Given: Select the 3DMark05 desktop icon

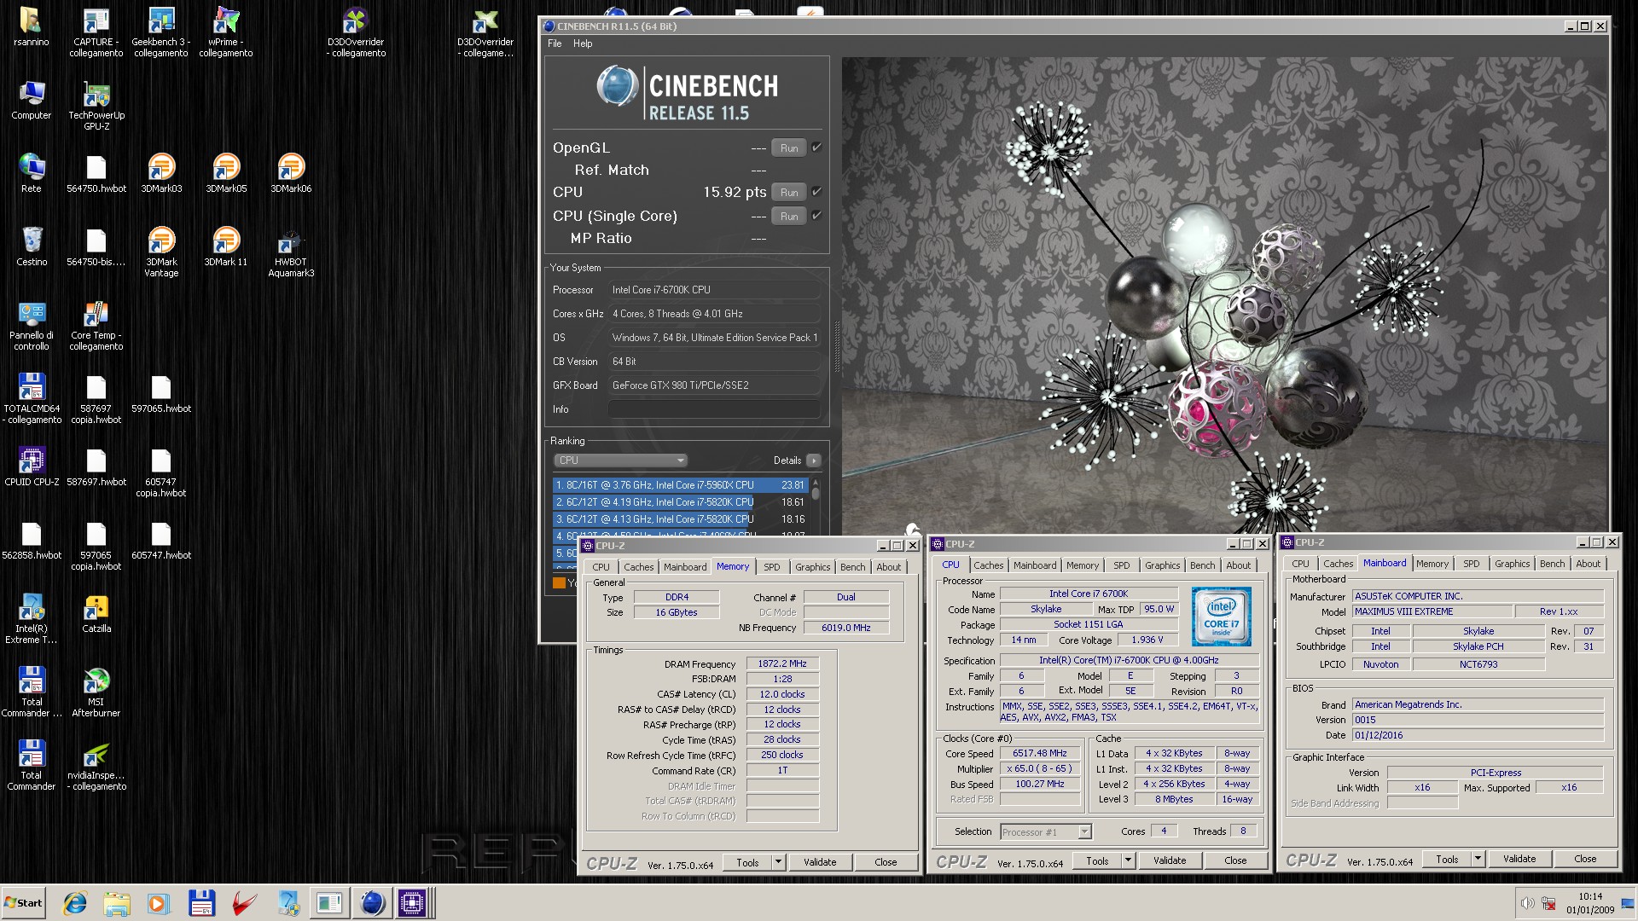Looking at the screenshot, I should tap(226, 172).
